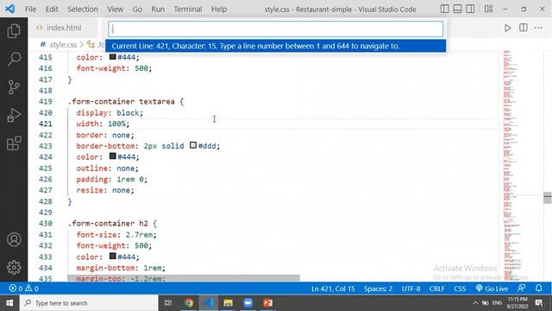Open the Source Control view
Image resolution: width=552 pixels, height=311 pixels.
[x=14, y=87]
